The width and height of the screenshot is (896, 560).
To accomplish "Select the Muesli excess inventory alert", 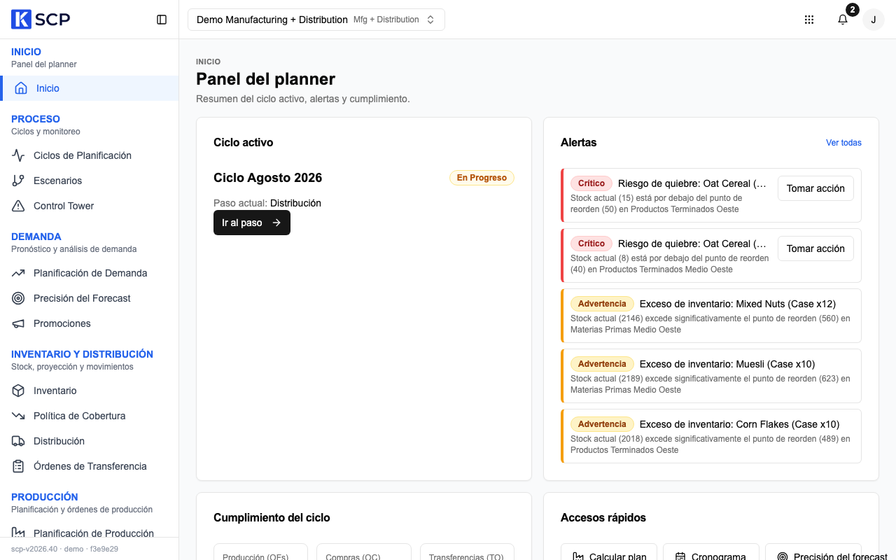I will pyautogui.click(x=711, y=376).
